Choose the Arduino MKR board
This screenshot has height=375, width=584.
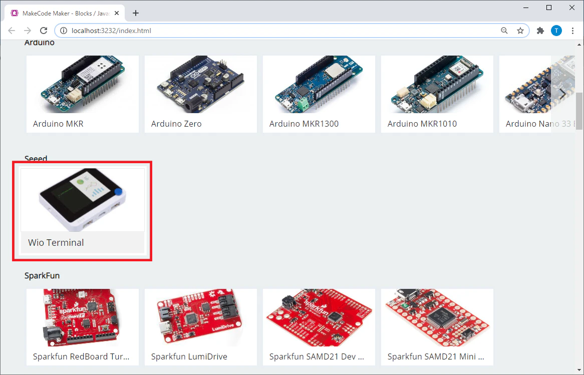click(83, 94)
